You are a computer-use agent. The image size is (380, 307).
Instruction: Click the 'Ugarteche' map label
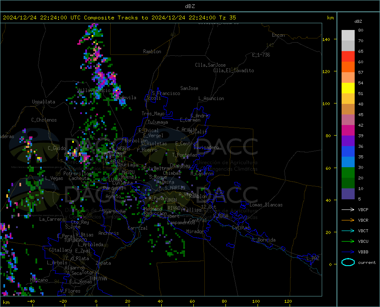(114, 212)
